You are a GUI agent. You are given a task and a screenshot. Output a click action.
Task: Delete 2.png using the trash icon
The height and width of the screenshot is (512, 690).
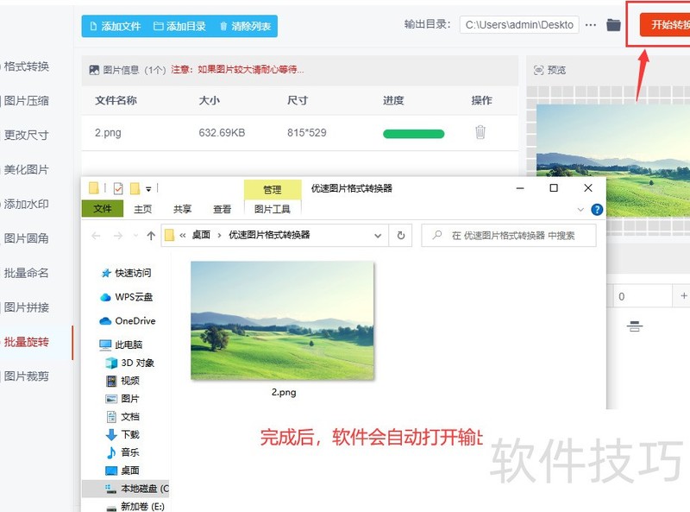480,132
